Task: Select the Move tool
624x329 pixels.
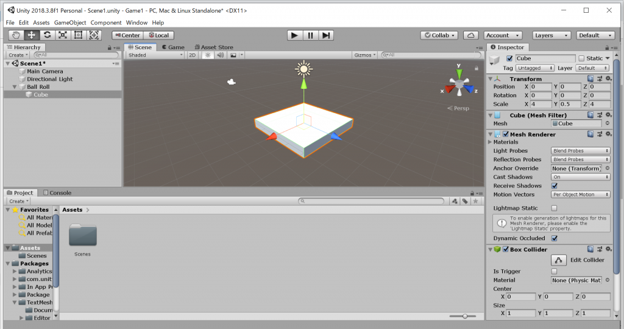Action: coord(32,35)
